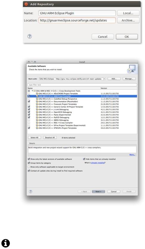Uncheck the J-Link Debugging checkbox

point(29,109)
